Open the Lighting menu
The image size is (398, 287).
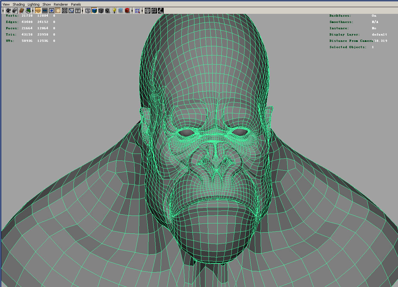click(x=34, y=4)
